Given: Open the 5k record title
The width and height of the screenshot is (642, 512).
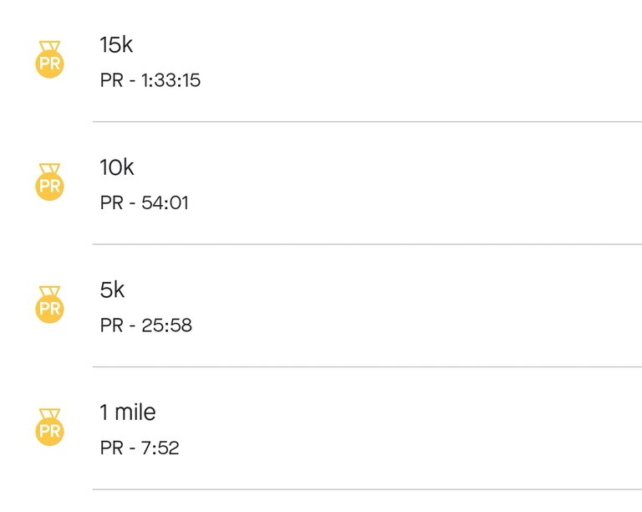Looking at the screenshot, I should point(112,289).
